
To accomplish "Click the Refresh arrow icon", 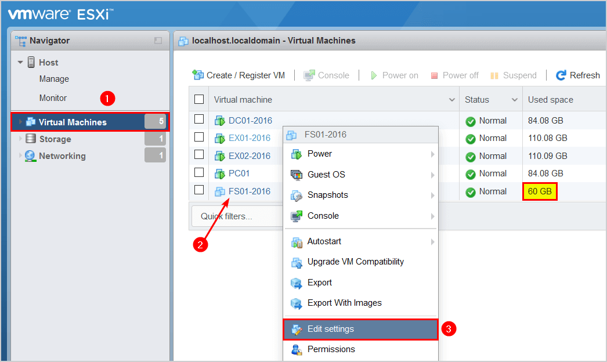I will [561, 75].
